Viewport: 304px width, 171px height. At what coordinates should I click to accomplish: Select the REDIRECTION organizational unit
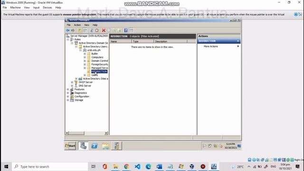[99, 72]
